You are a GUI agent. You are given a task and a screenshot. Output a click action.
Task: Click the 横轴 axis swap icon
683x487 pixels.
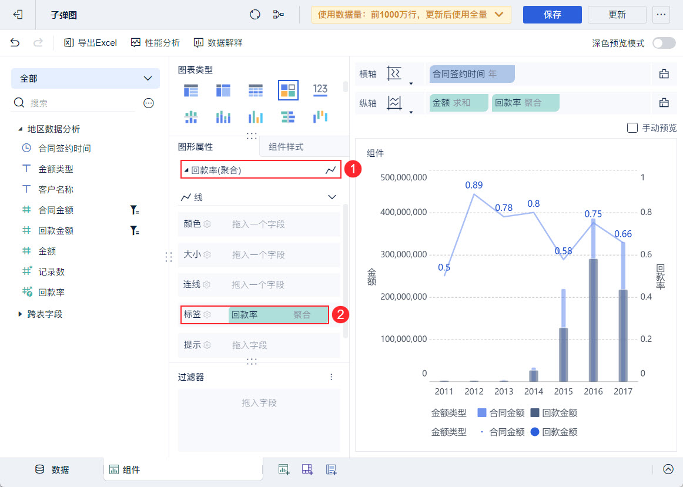pyautogui.click(x=394, y=73)
